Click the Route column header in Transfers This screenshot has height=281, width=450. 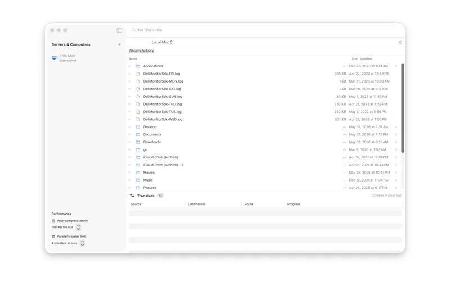[249, 204]
